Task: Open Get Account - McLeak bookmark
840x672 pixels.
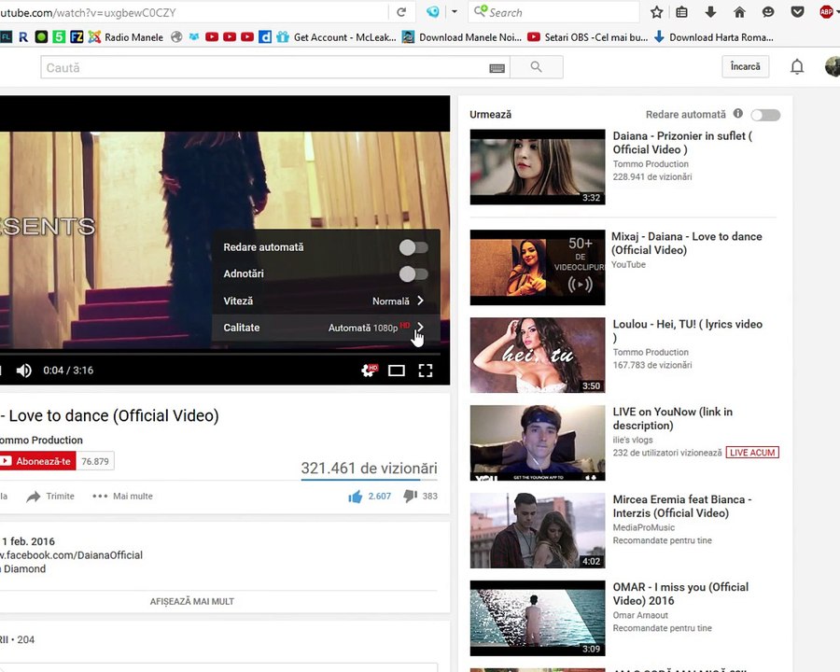Action: [336, 37]
